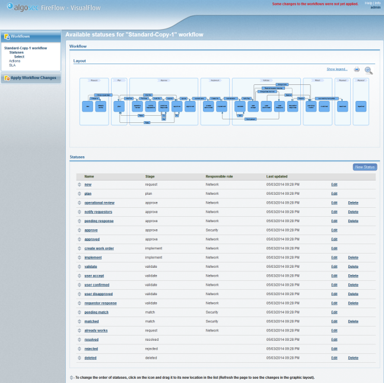Open the 'create work order' status name link
Image resolution: width=384 pixels, height=383 pixels.
click(99, 248)
